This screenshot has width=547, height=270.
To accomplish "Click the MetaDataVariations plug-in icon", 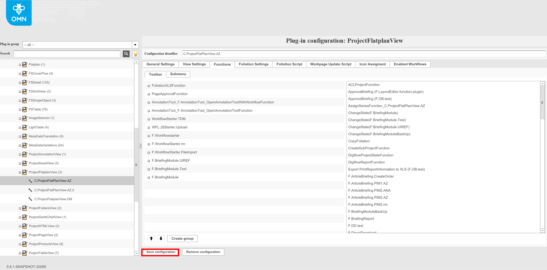I will pyautogui.click(x=25, y=145).
